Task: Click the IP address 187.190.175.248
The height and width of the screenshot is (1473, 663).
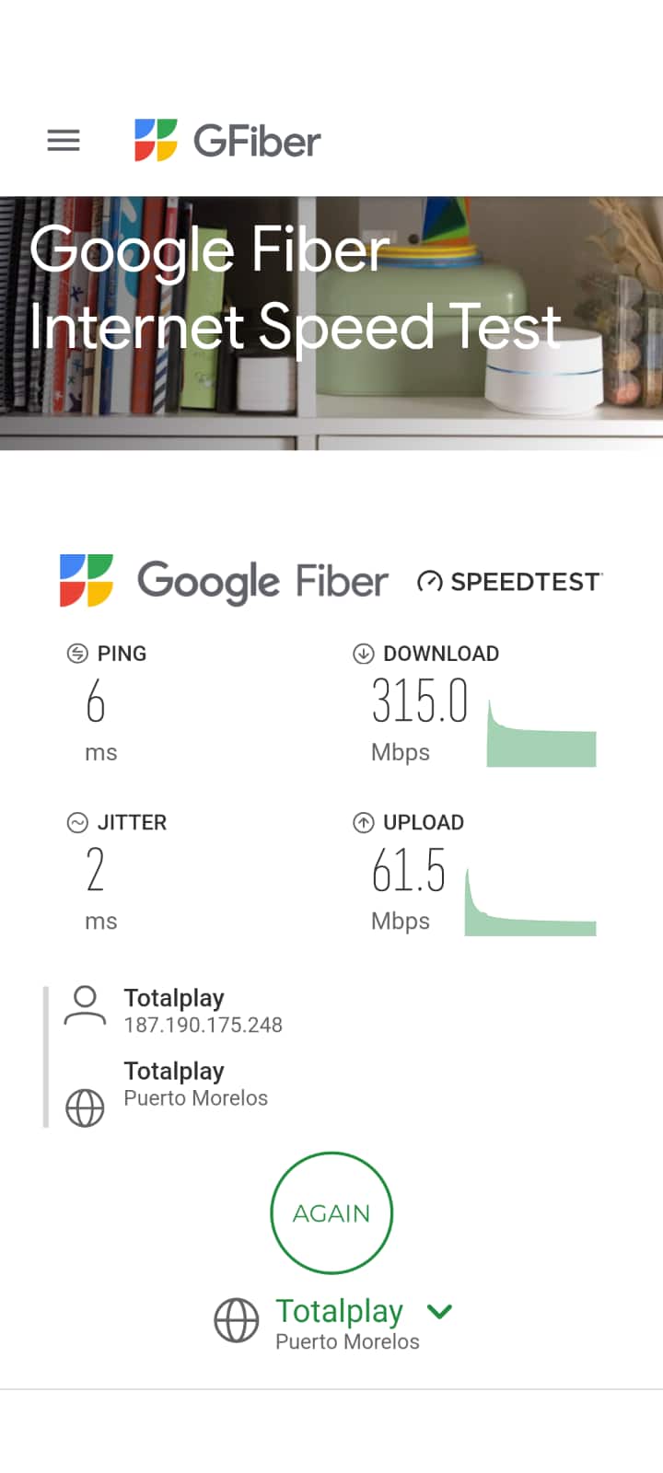Action: tap(204, 1025)
